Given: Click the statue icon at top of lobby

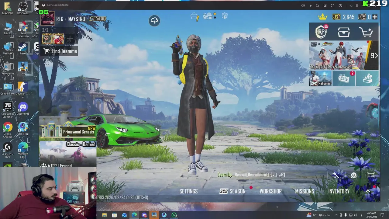Looking at the screenshot, I should pos(225,16).
